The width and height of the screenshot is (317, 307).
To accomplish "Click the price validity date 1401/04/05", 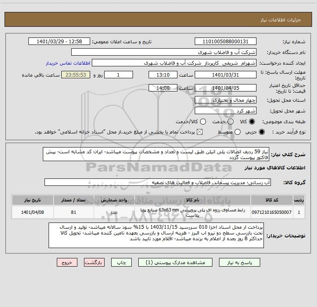I will coord(226,88).
